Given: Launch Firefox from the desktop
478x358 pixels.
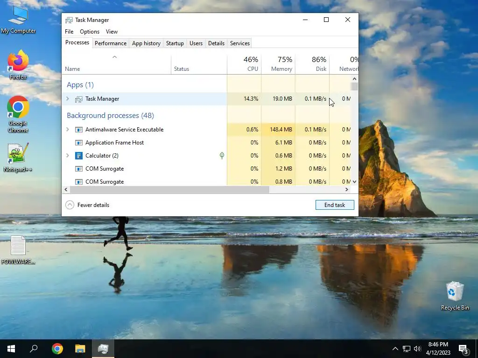Looking at the screenshot, I should tap(18, 65).
